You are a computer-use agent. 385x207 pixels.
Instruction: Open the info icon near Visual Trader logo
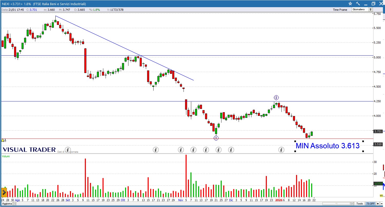(x=68, y=150)
